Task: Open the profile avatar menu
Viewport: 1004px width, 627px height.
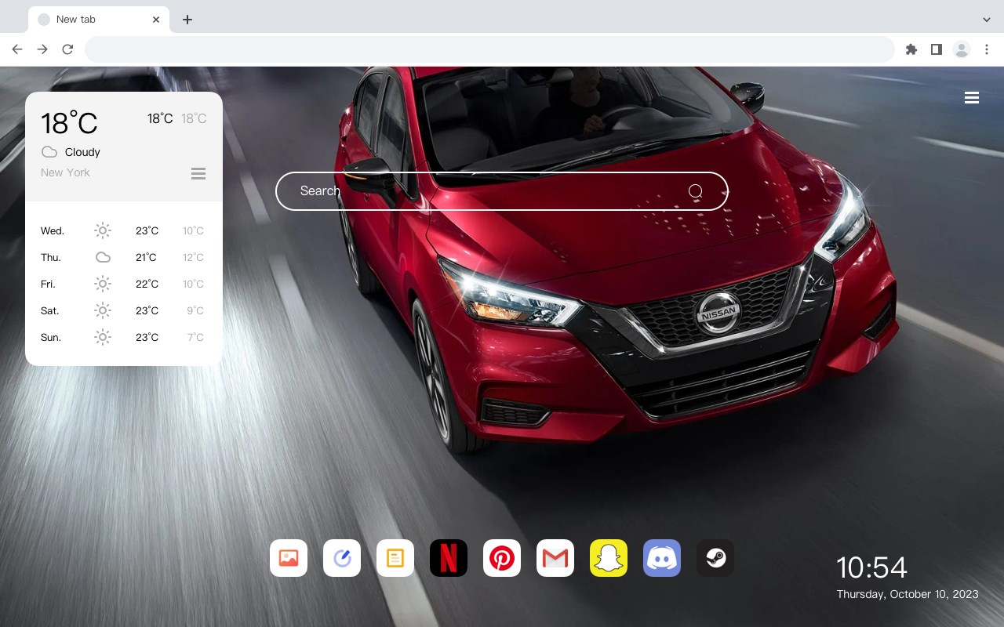Action: tap(962, 49)
